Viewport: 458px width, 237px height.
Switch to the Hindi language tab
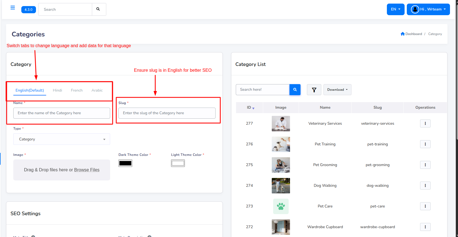[57, 90]
